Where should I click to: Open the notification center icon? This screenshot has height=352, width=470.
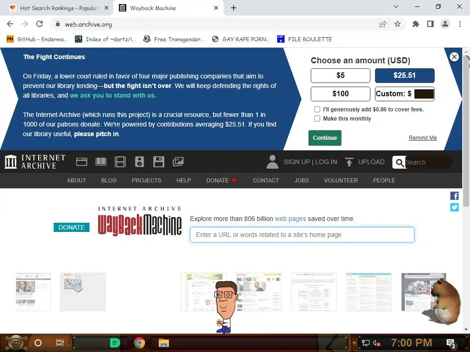[x=451, y=343]
